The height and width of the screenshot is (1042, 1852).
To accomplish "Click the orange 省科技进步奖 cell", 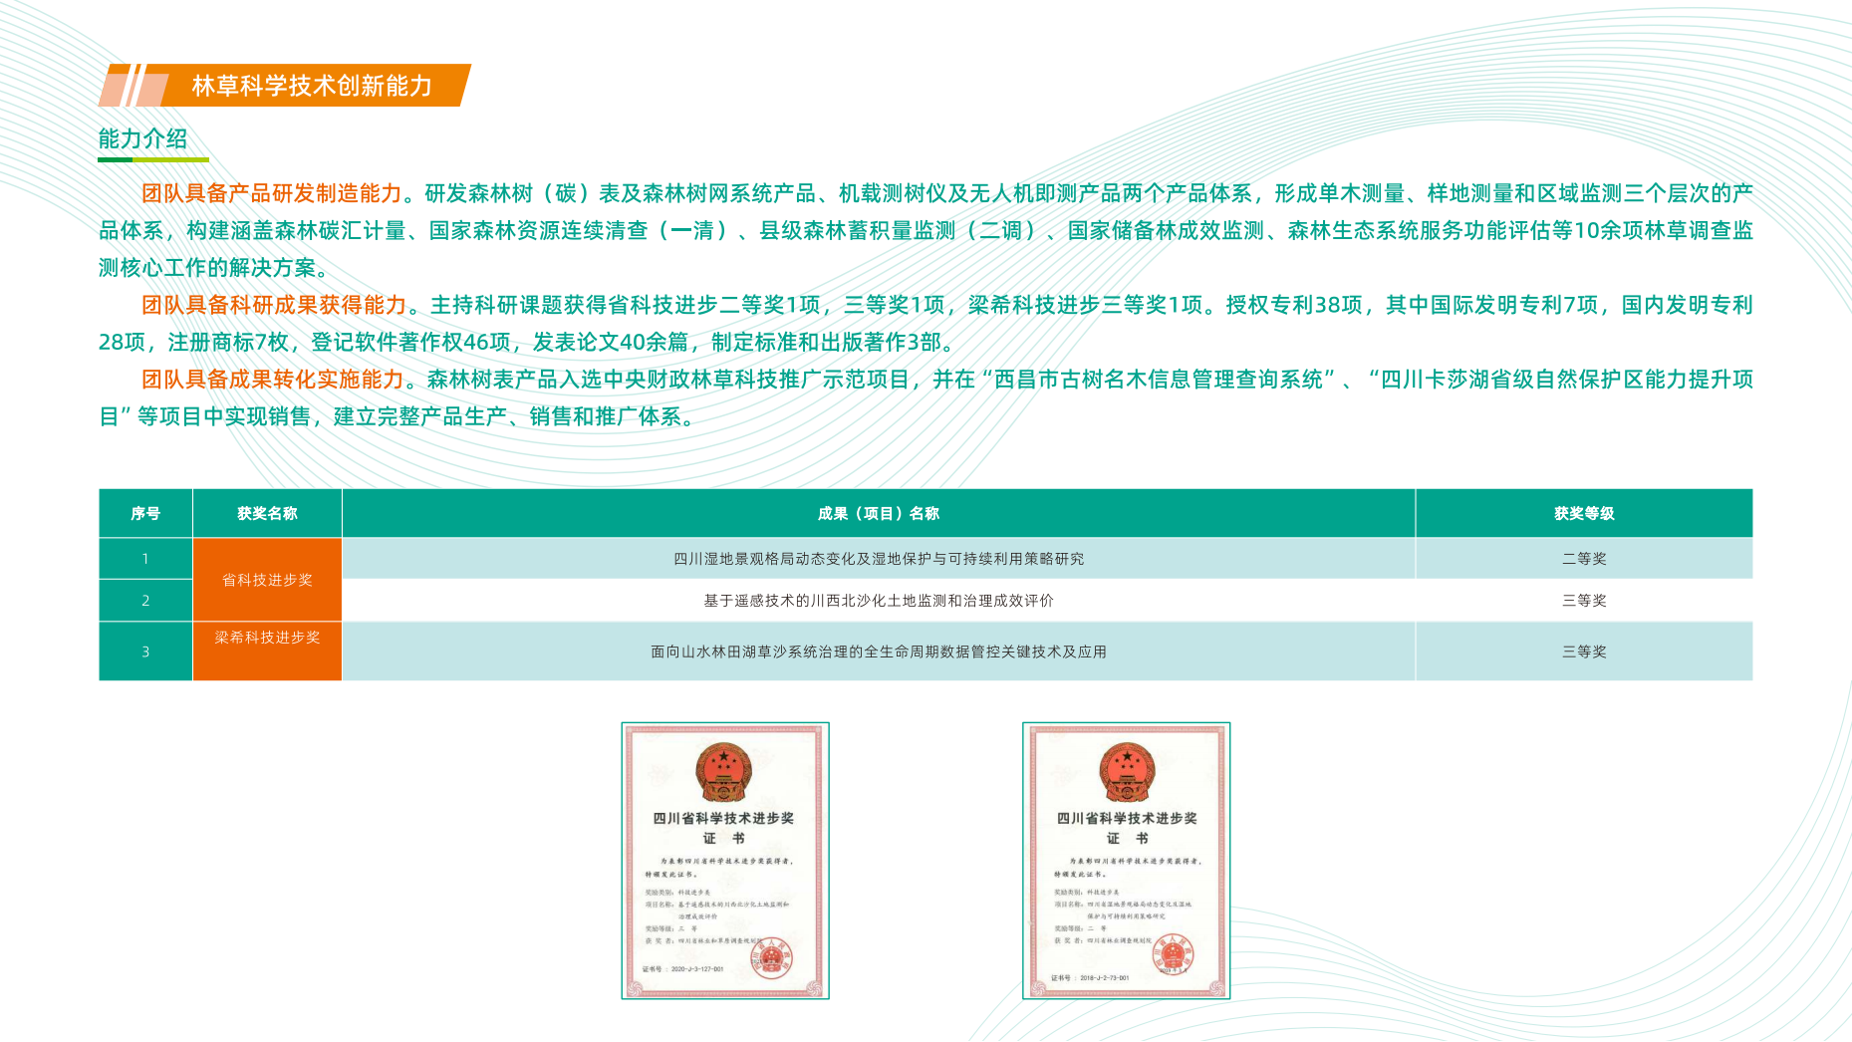I will [x=267, y=580].
